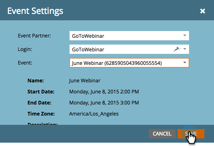Click the Login GoToWebinar field
214x148 pixels.
[129, 49]
